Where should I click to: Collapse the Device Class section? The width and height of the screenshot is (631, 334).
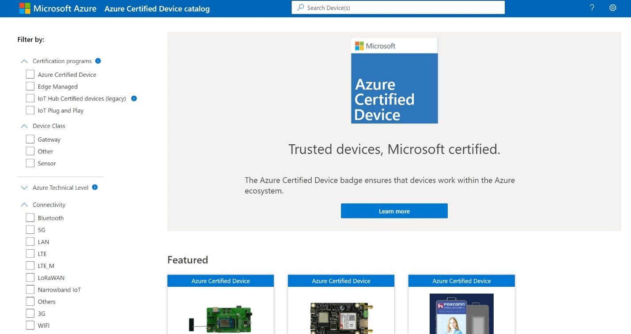tap(24, 126)
